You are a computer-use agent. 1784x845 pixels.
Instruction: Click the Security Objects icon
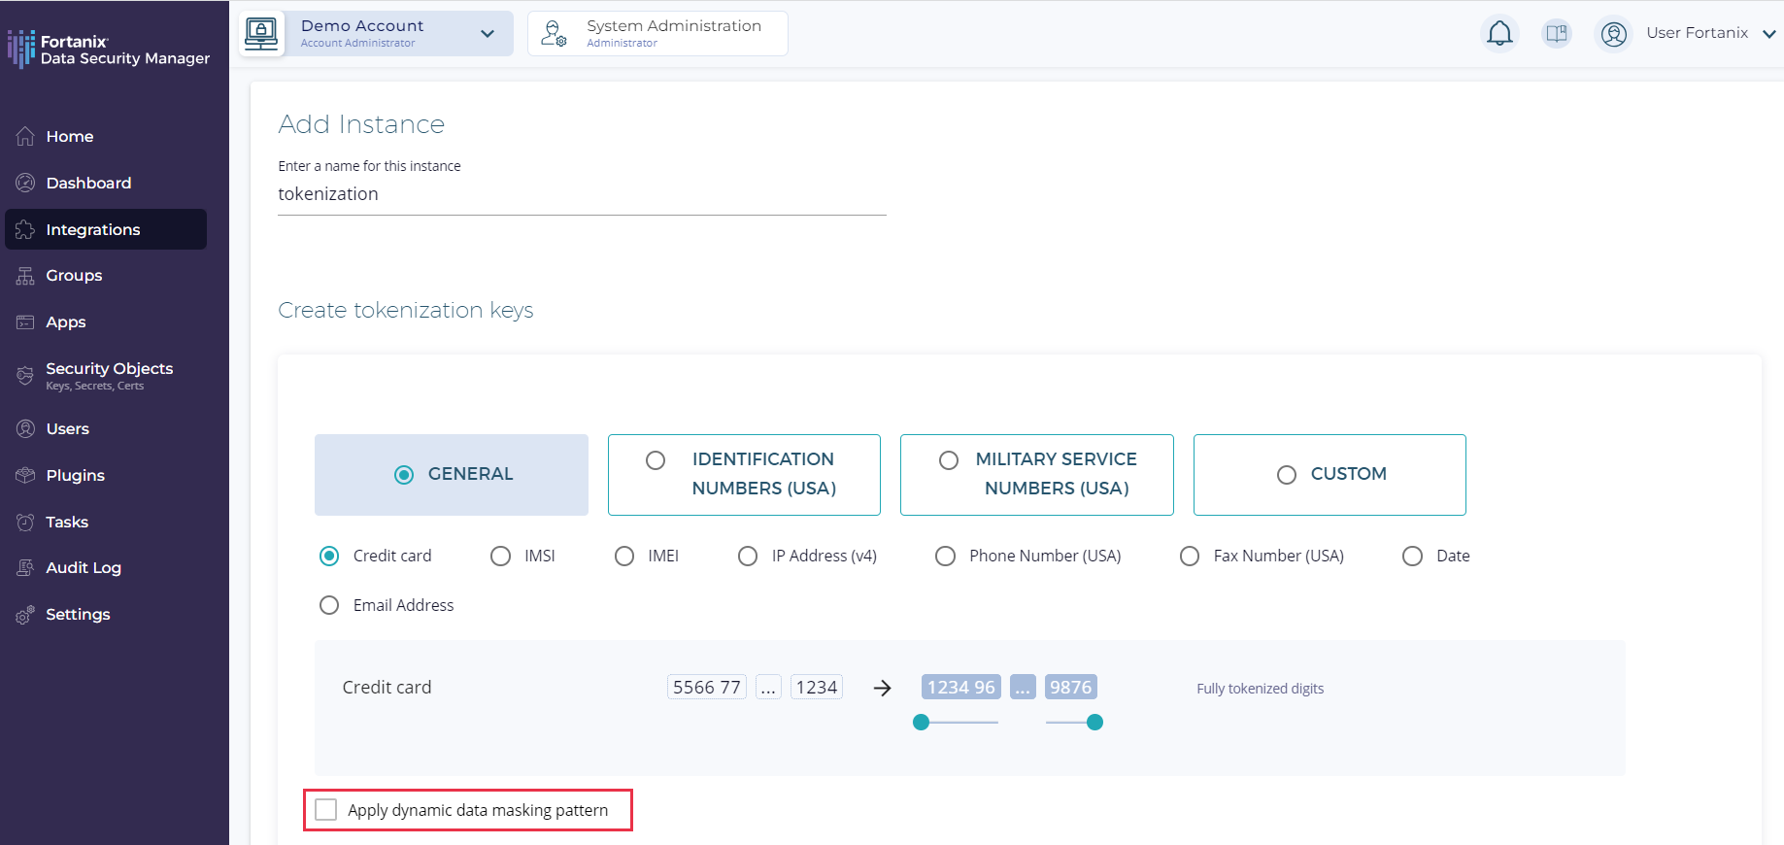[x=25, y=376]
